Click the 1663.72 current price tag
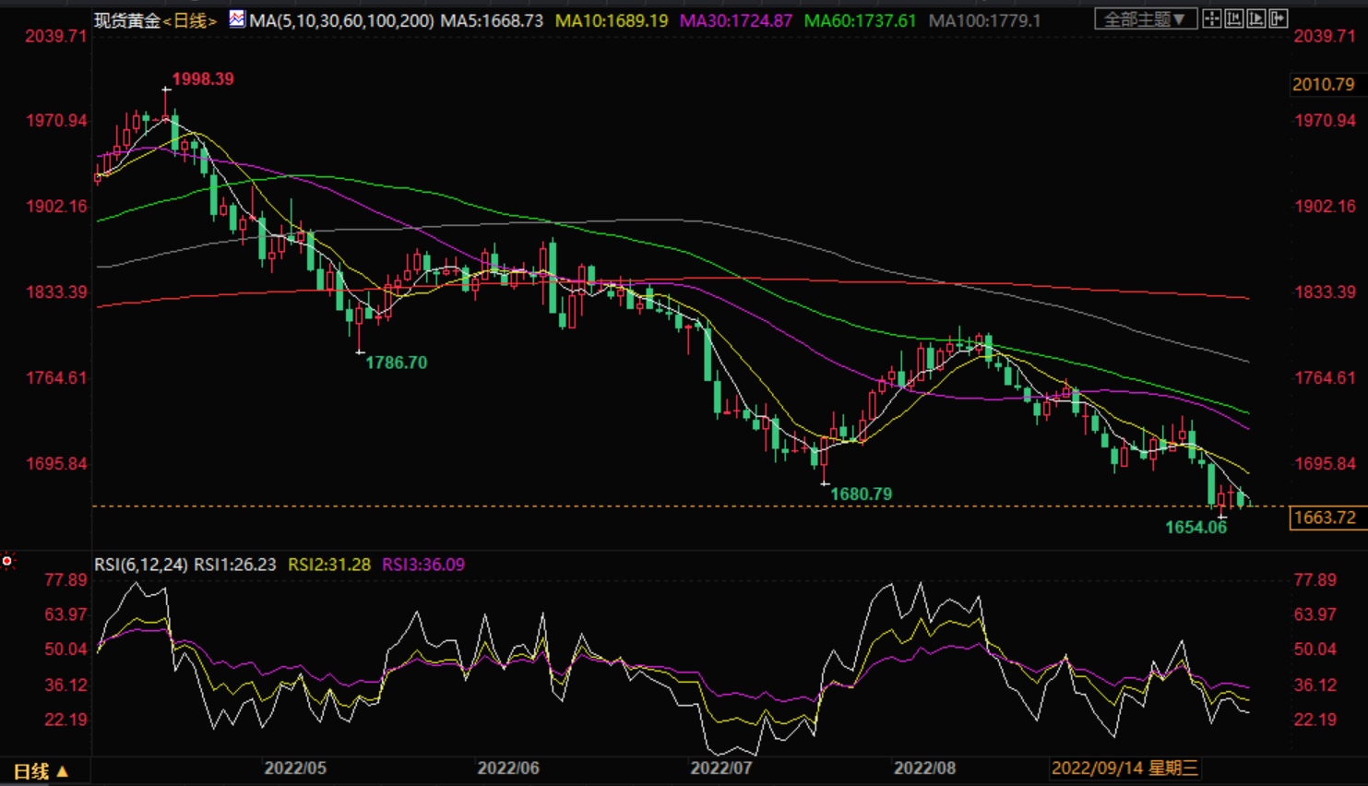The image size is (1368, 786). click(1325, 518)
